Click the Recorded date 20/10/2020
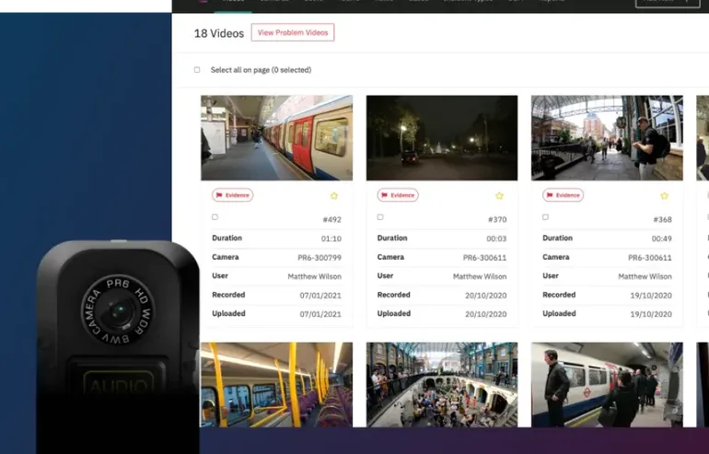 click(x=486, y=296)
